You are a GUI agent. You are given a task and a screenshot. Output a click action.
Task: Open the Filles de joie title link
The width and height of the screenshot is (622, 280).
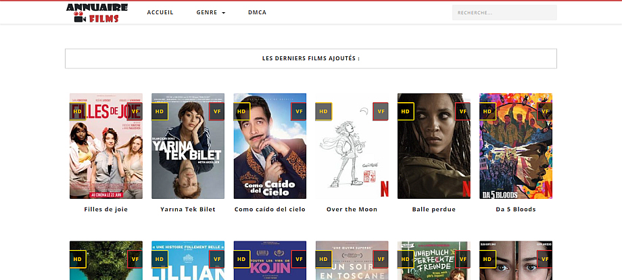pyautogui.click(x=106, y=210)
